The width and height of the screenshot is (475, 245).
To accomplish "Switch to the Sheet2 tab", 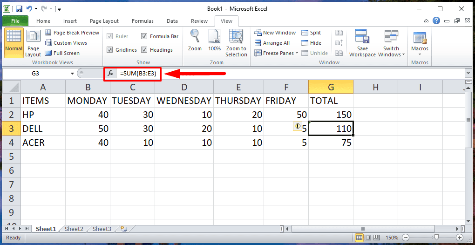I will click(x=74, y=229).
